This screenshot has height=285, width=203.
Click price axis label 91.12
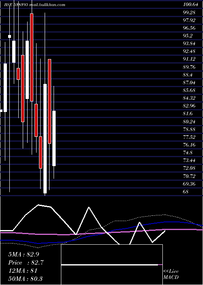[x=189, y=59]
